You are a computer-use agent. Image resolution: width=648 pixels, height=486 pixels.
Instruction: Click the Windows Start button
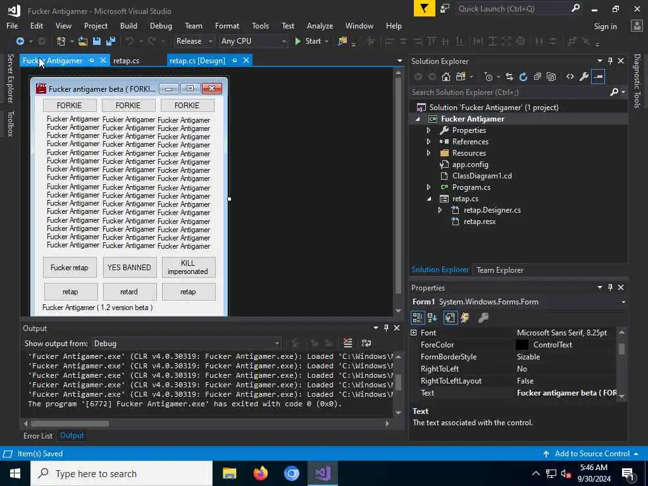(x=15, y=473)
